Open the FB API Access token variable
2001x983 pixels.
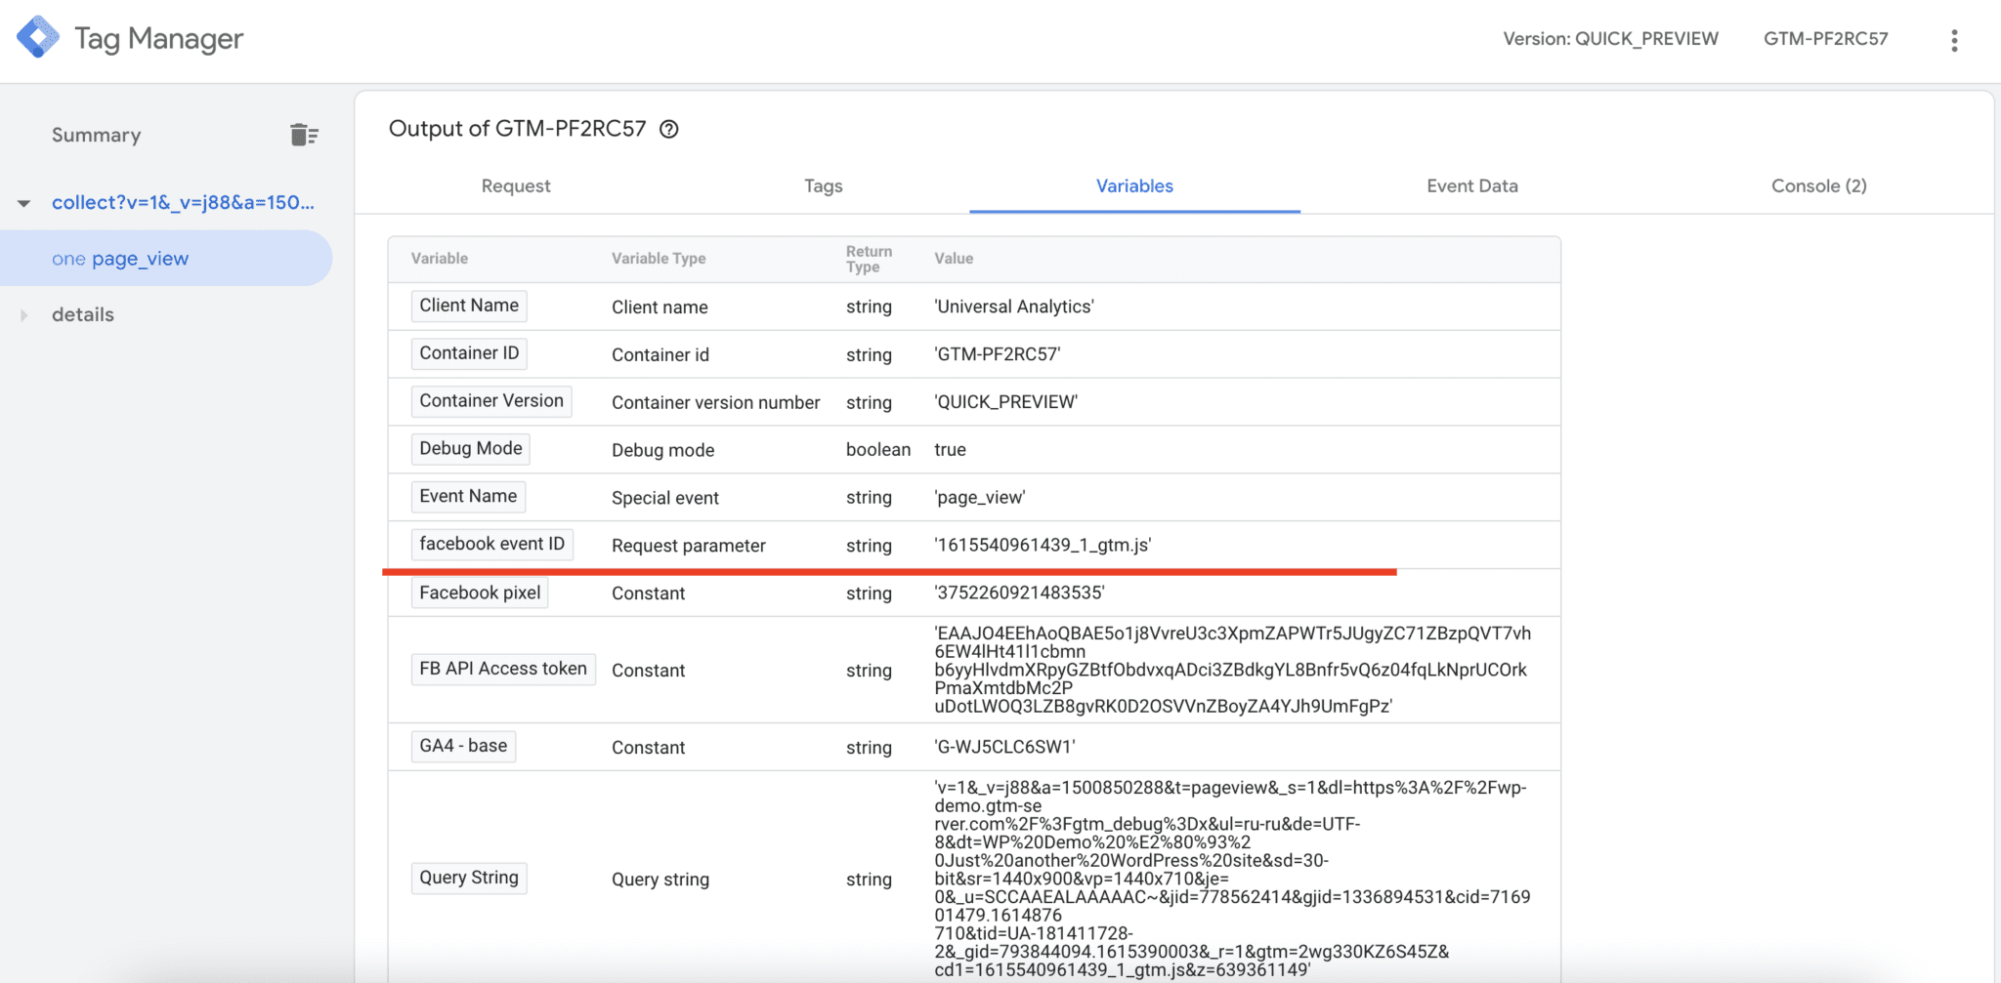pyautogui.click(x=502, y=669)
